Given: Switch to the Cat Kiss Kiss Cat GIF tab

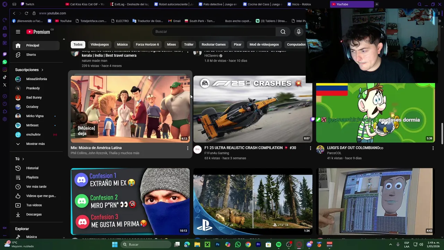Looking at the screenshot, I should (x=85, y=4).
